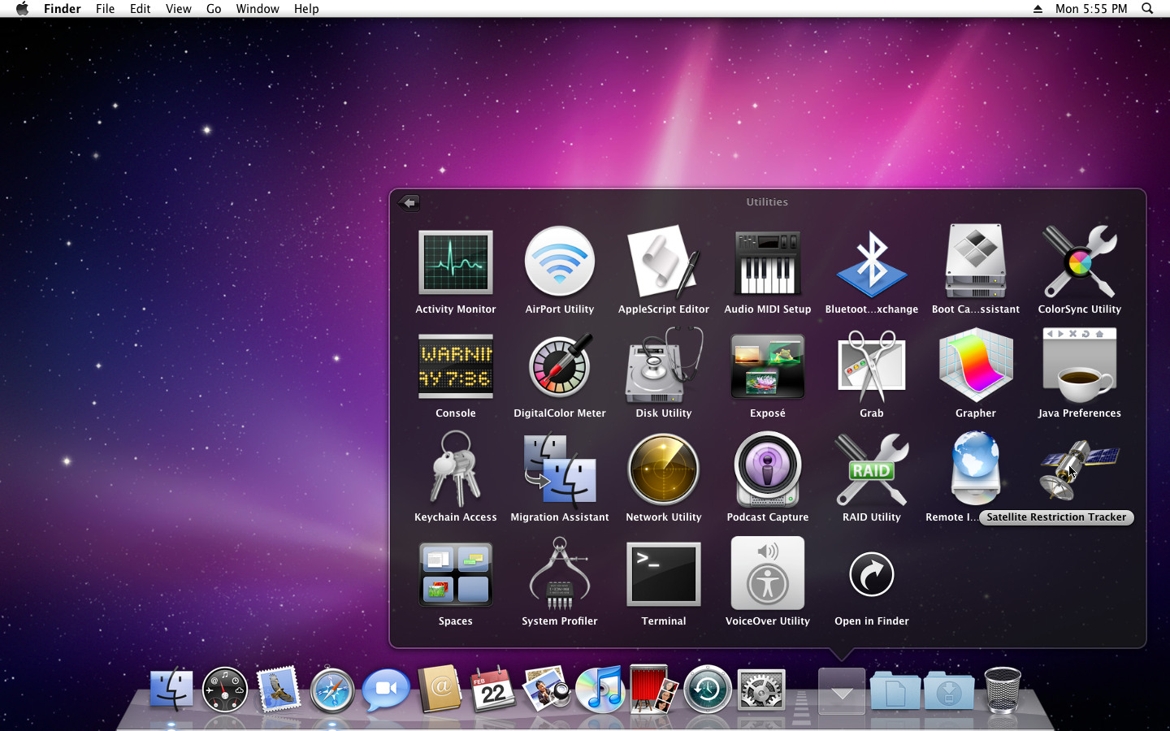The height and width of the screenshot is (731, 1170).
Task: Open Spotlight search in menu bar
Action: tap(1147, 9)
